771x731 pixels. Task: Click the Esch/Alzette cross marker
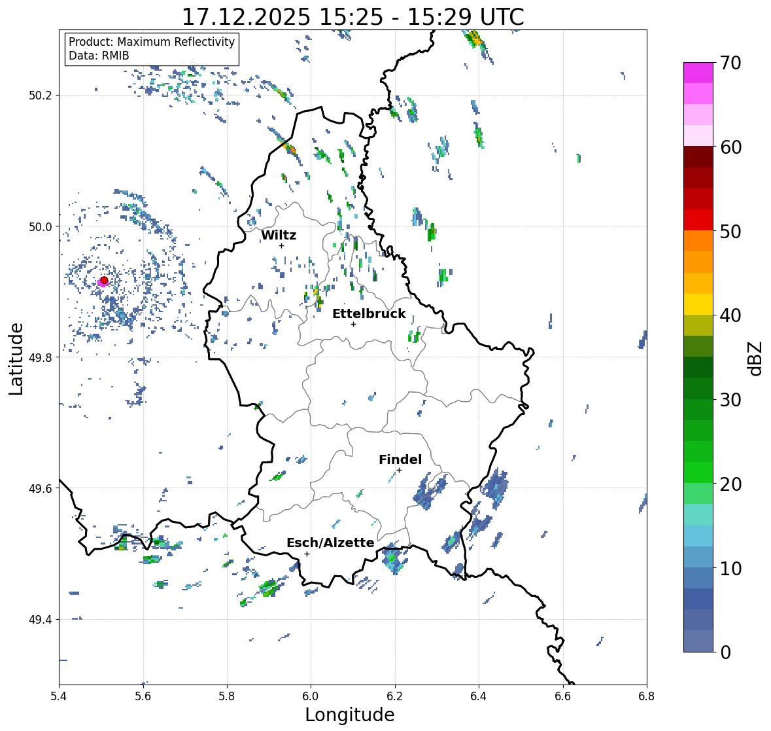307,554
